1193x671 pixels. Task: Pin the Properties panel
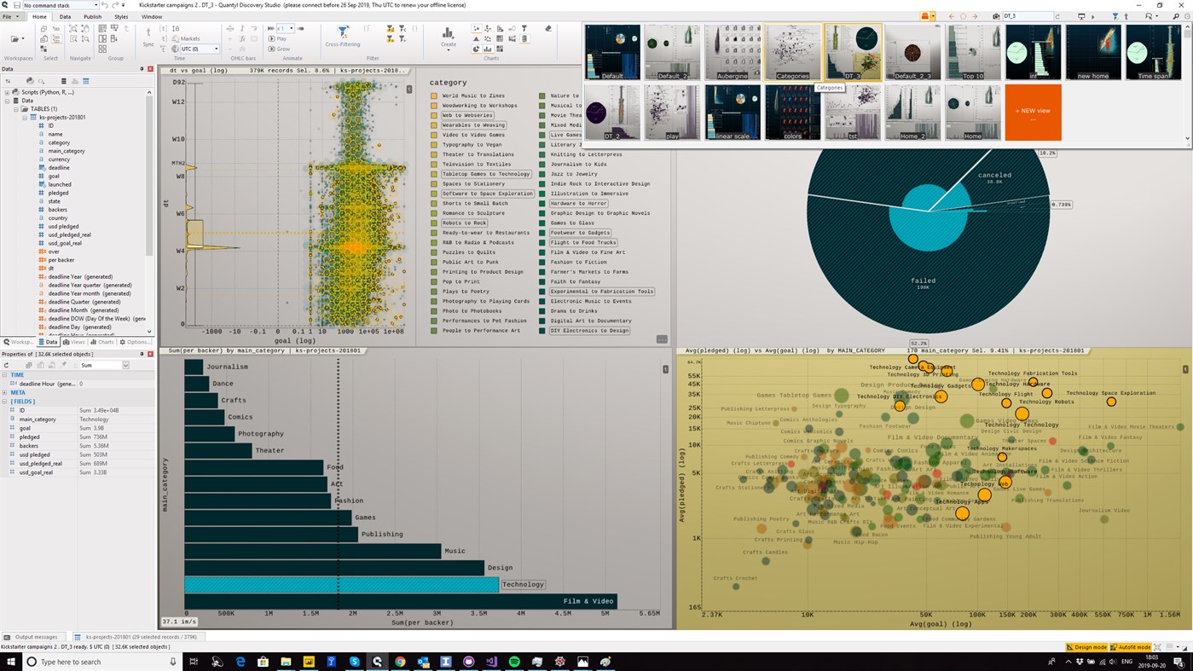[142, 354]
